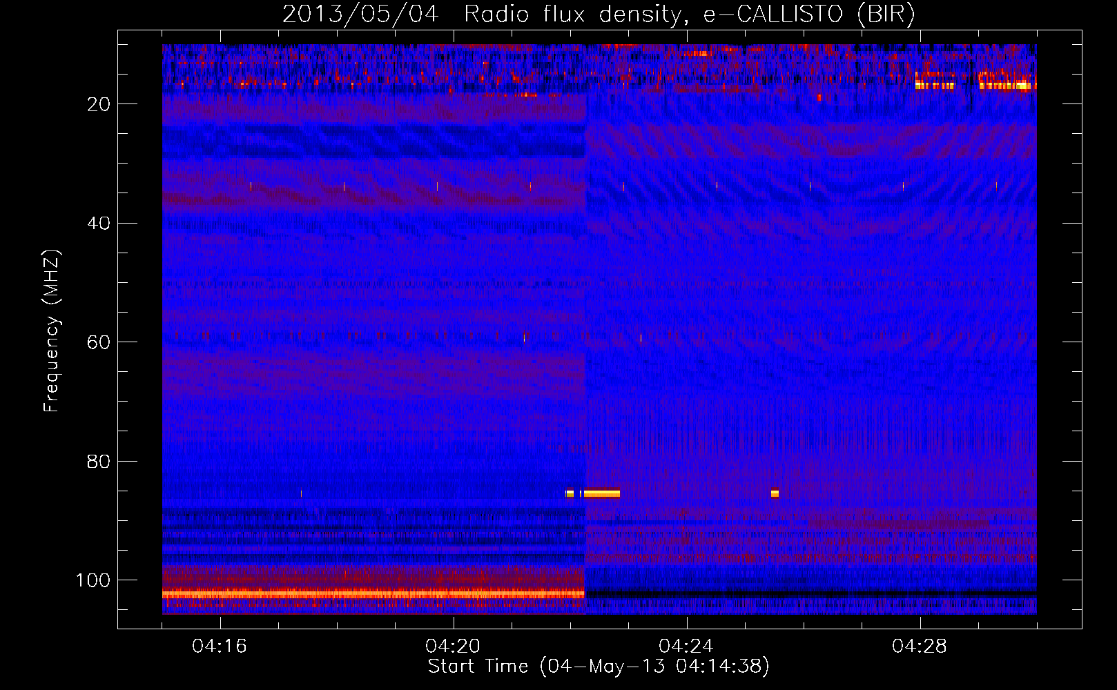Screen dimensions: 1117x690
Task: Click the long bright burst near 85 MHz
Action: coord(601,493)
